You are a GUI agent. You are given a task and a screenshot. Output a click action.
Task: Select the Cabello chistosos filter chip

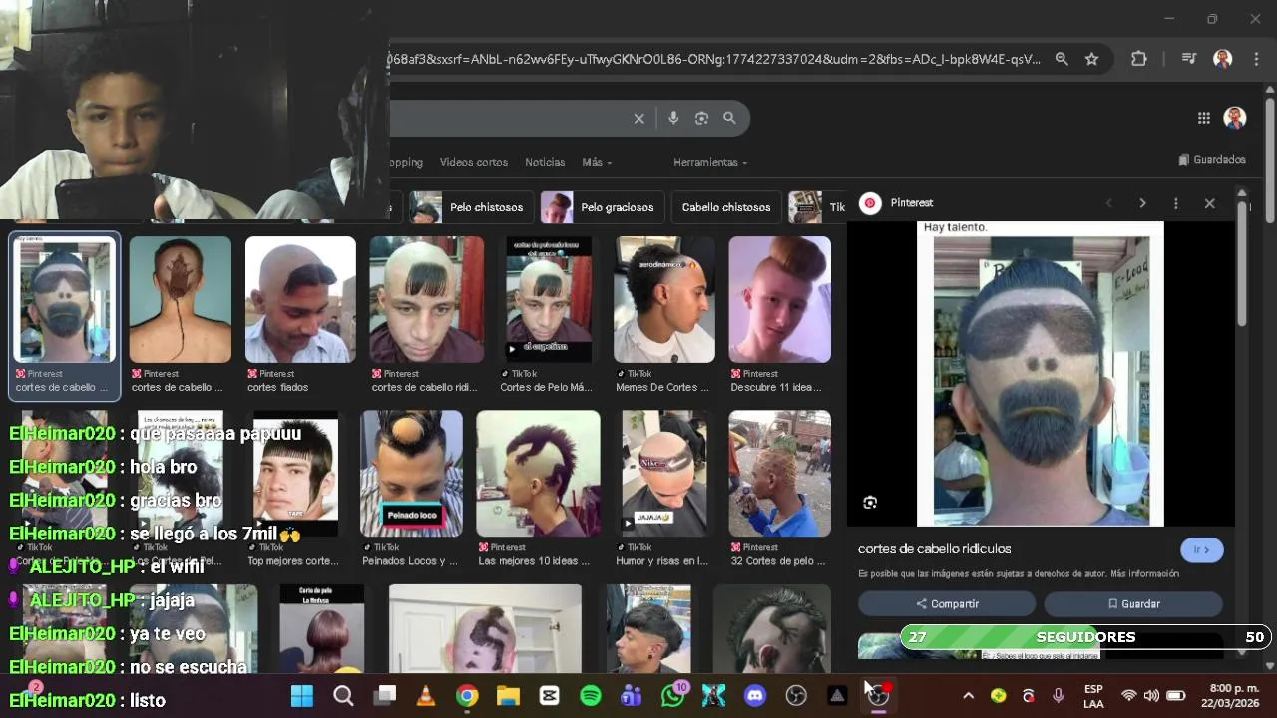pos(726,207)
